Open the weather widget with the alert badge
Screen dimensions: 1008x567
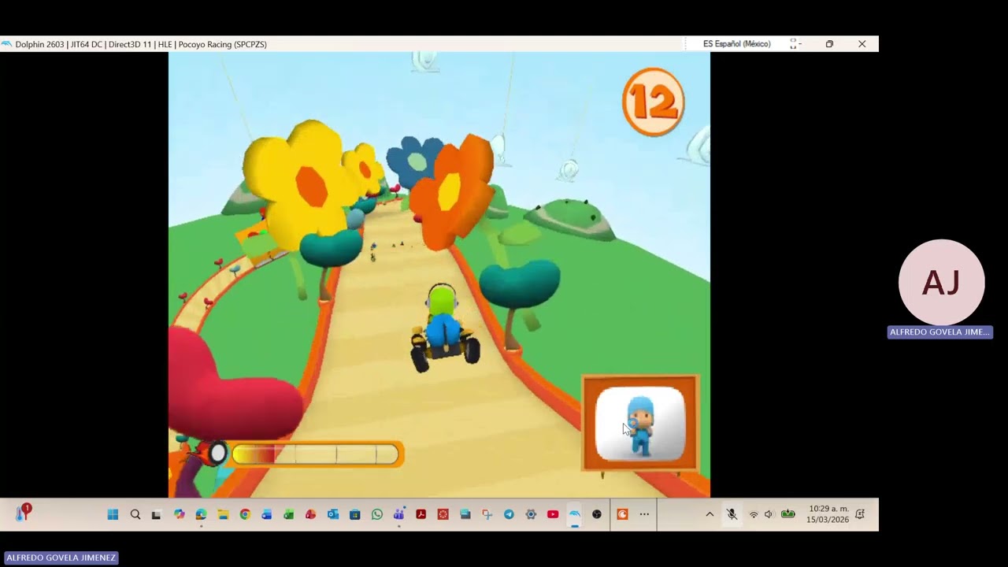[22, 513]
